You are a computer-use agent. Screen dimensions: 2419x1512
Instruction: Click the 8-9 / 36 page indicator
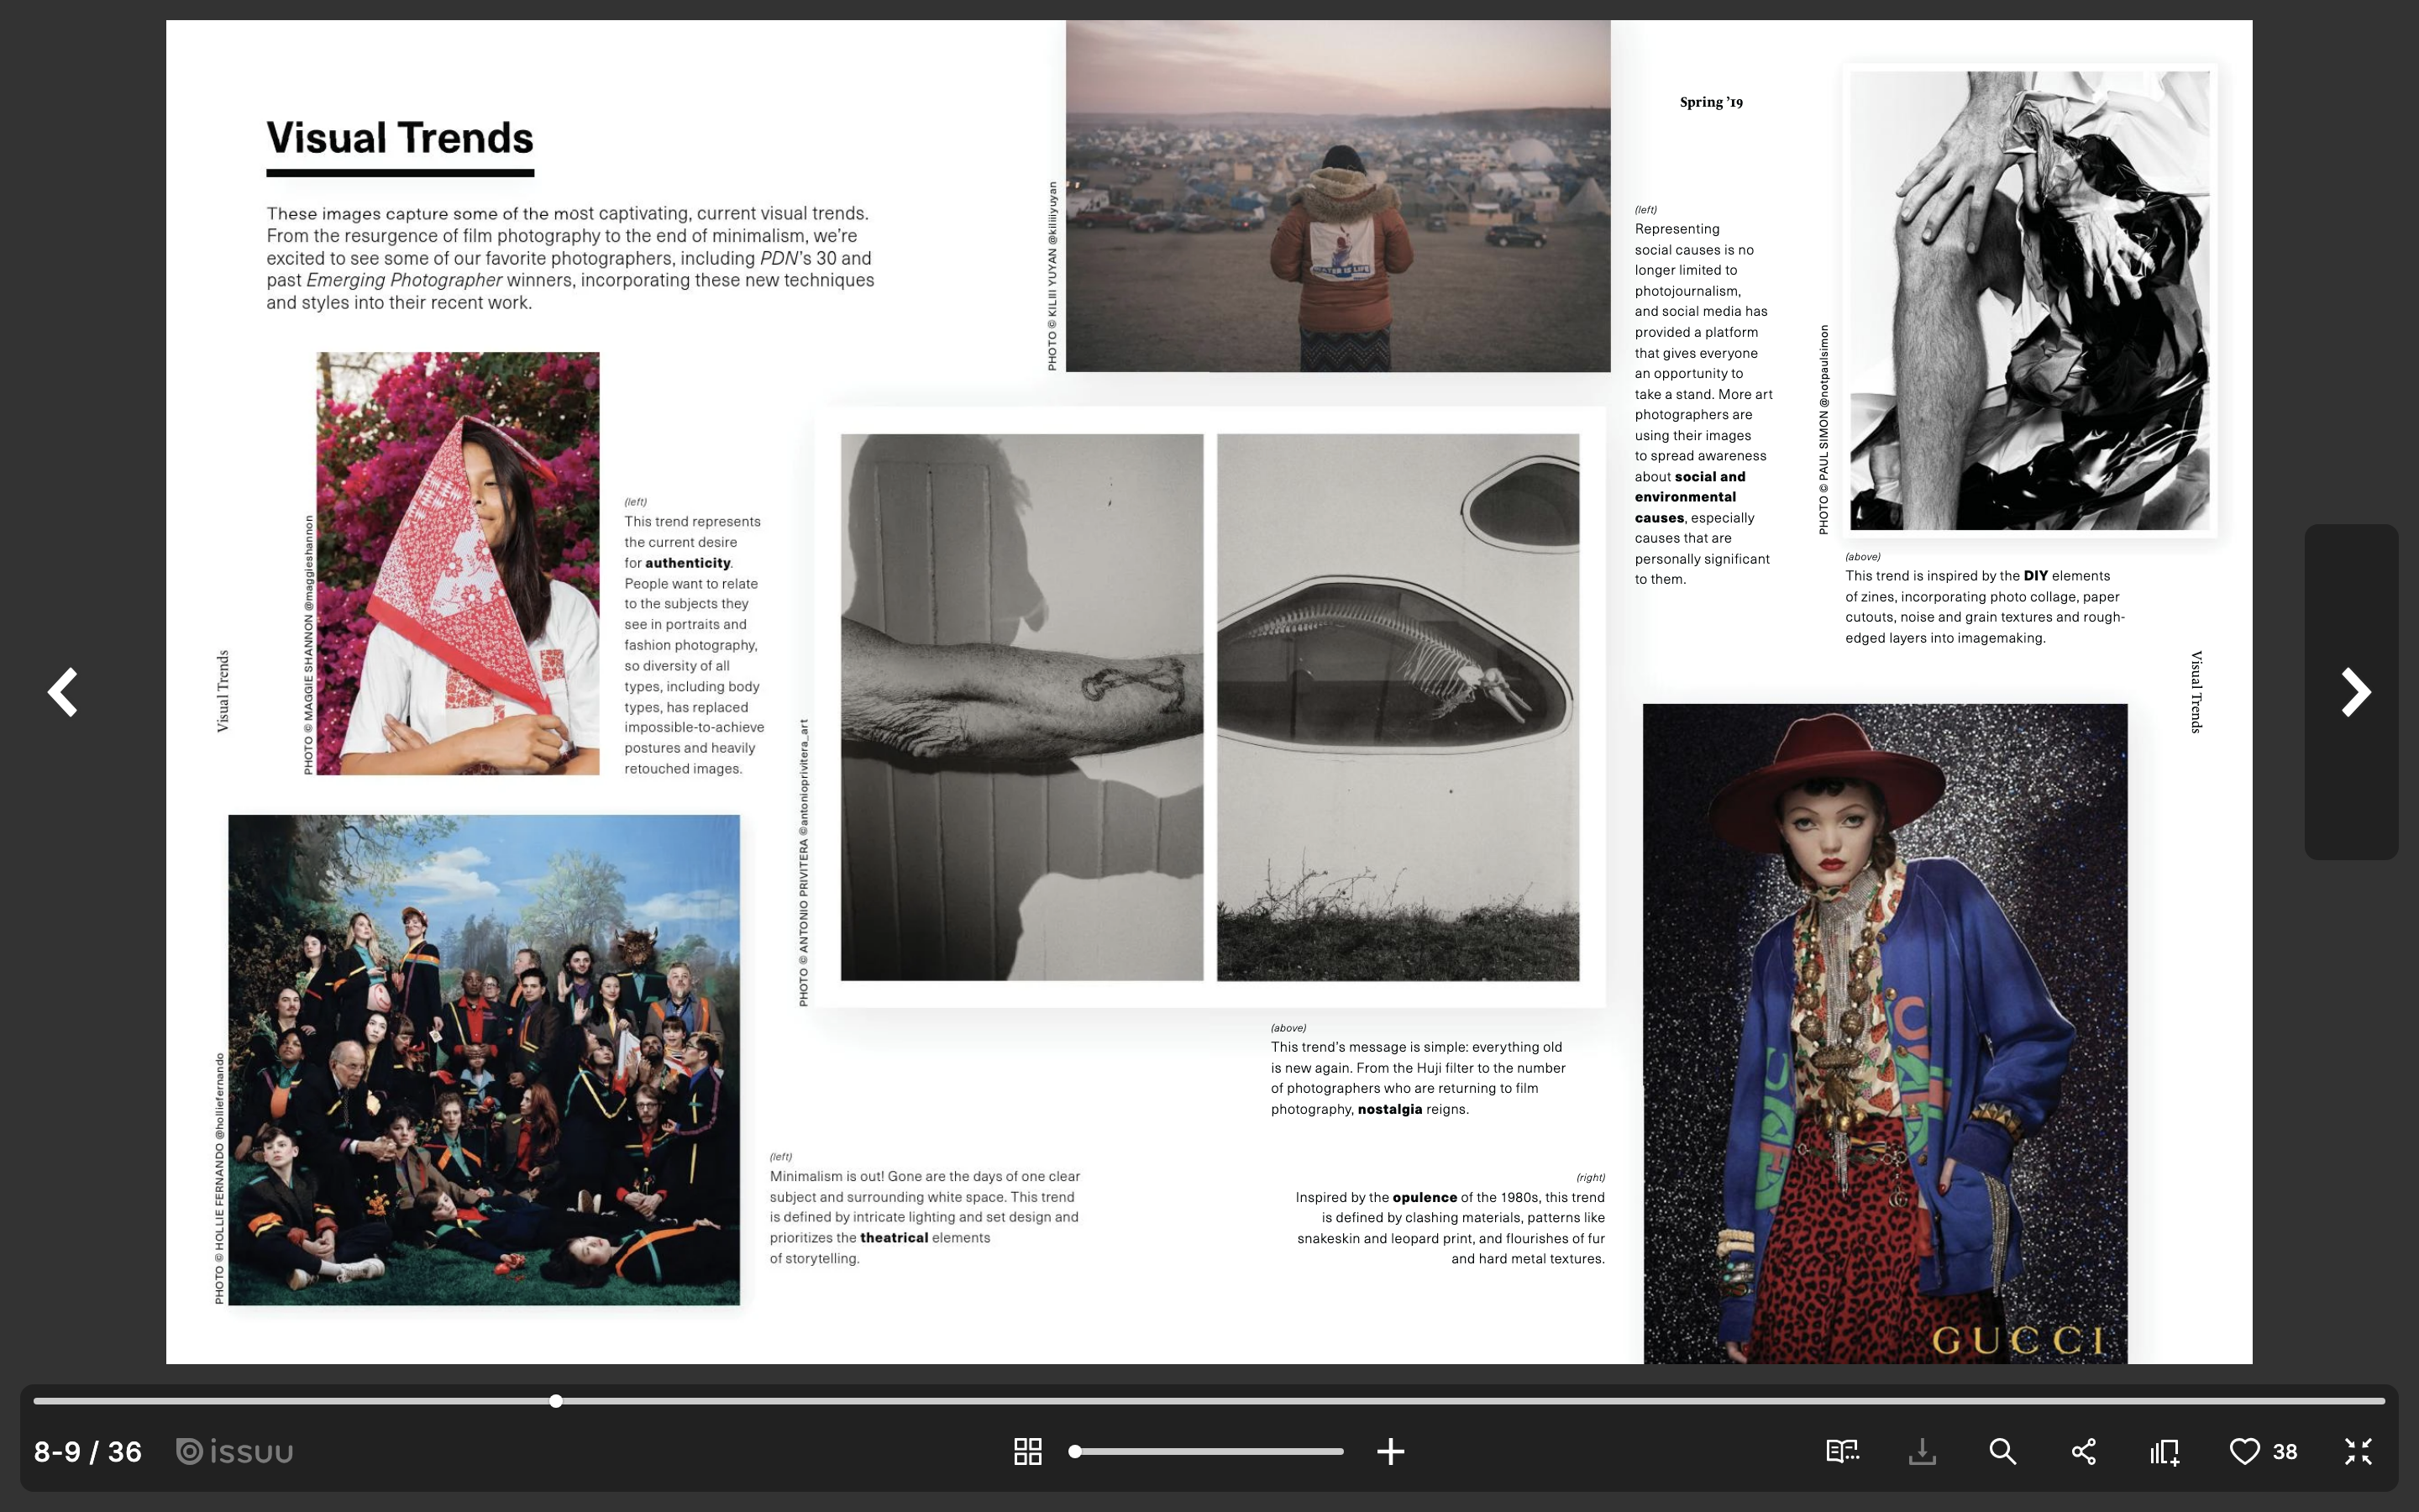tap(88, 1451)
